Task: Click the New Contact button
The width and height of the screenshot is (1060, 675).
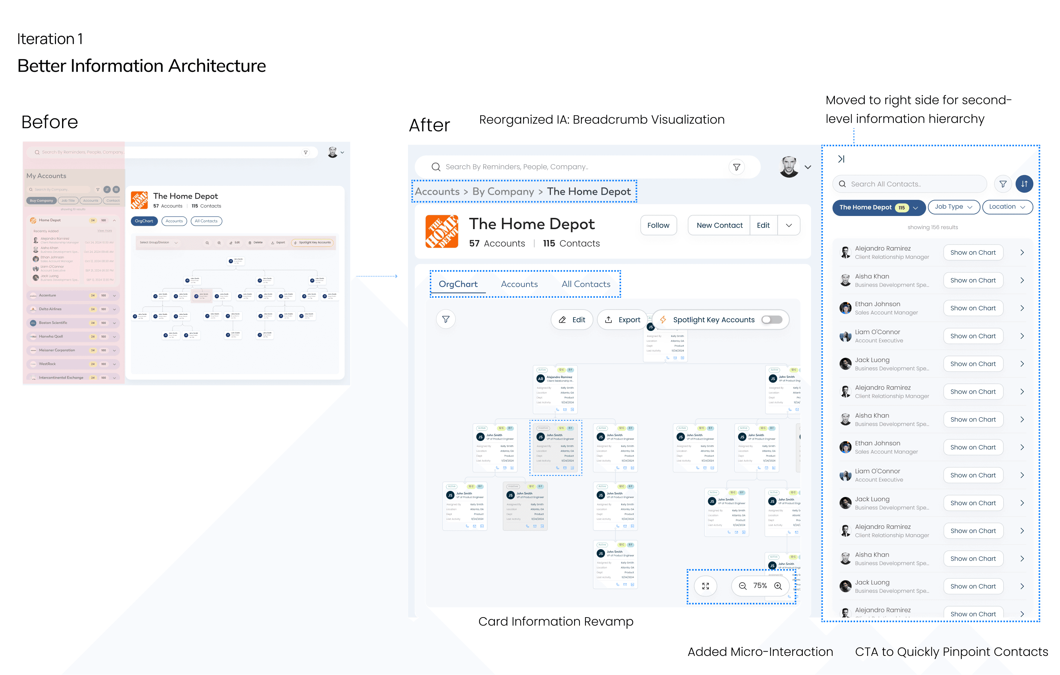Action: [719, 225]
